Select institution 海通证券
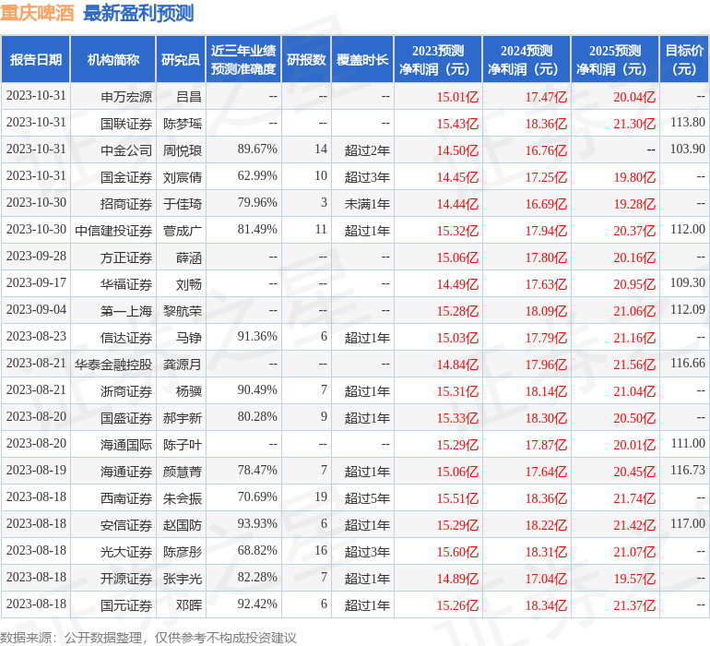 point(126,472)
